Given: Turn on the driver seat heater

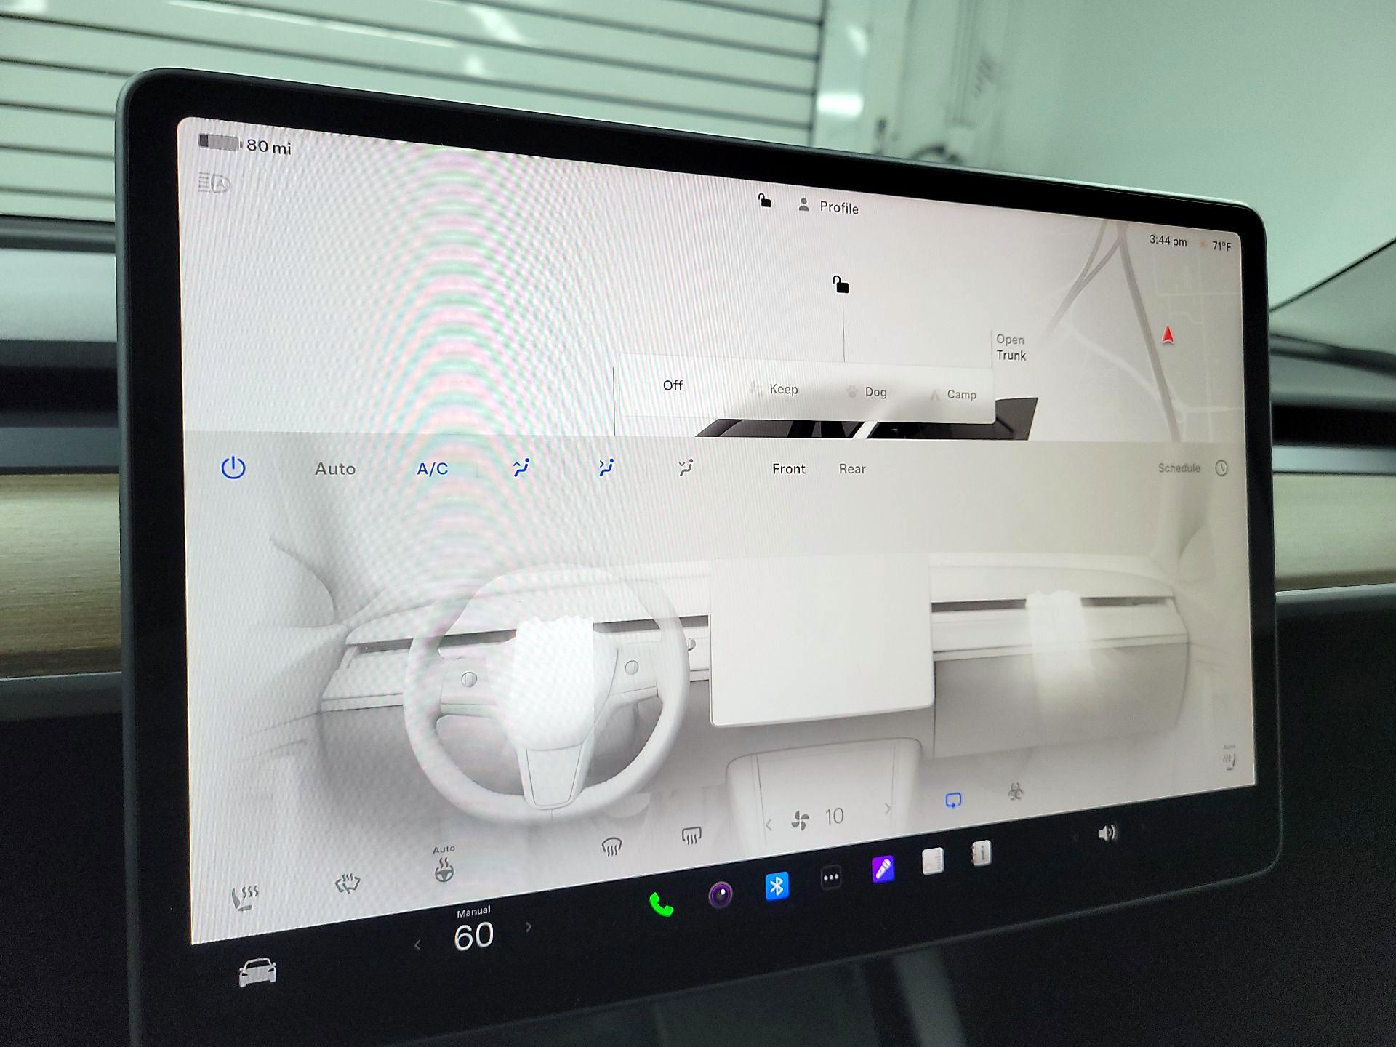Looking at the screenshot, I should coord(244,899).
